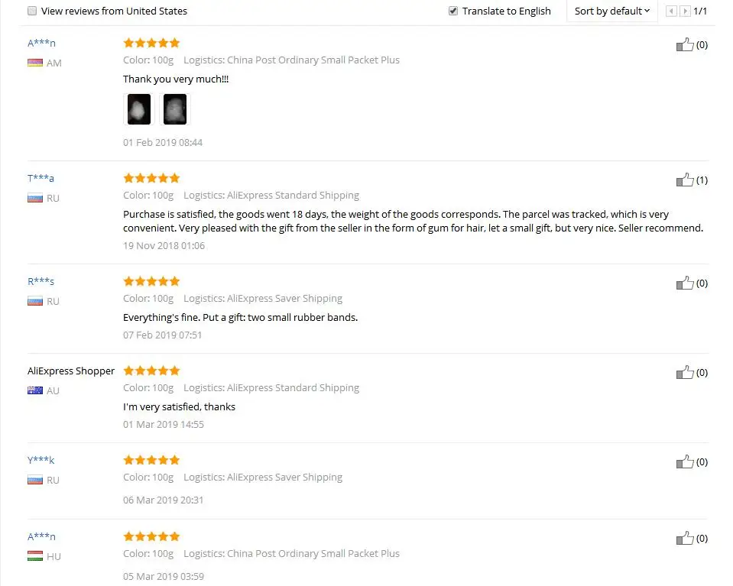Image resolution: width=733 pixels, height=586 pixels.
Task: Like A***n's Armenia review with thumbs-up
Action: [x=685, y=44]
